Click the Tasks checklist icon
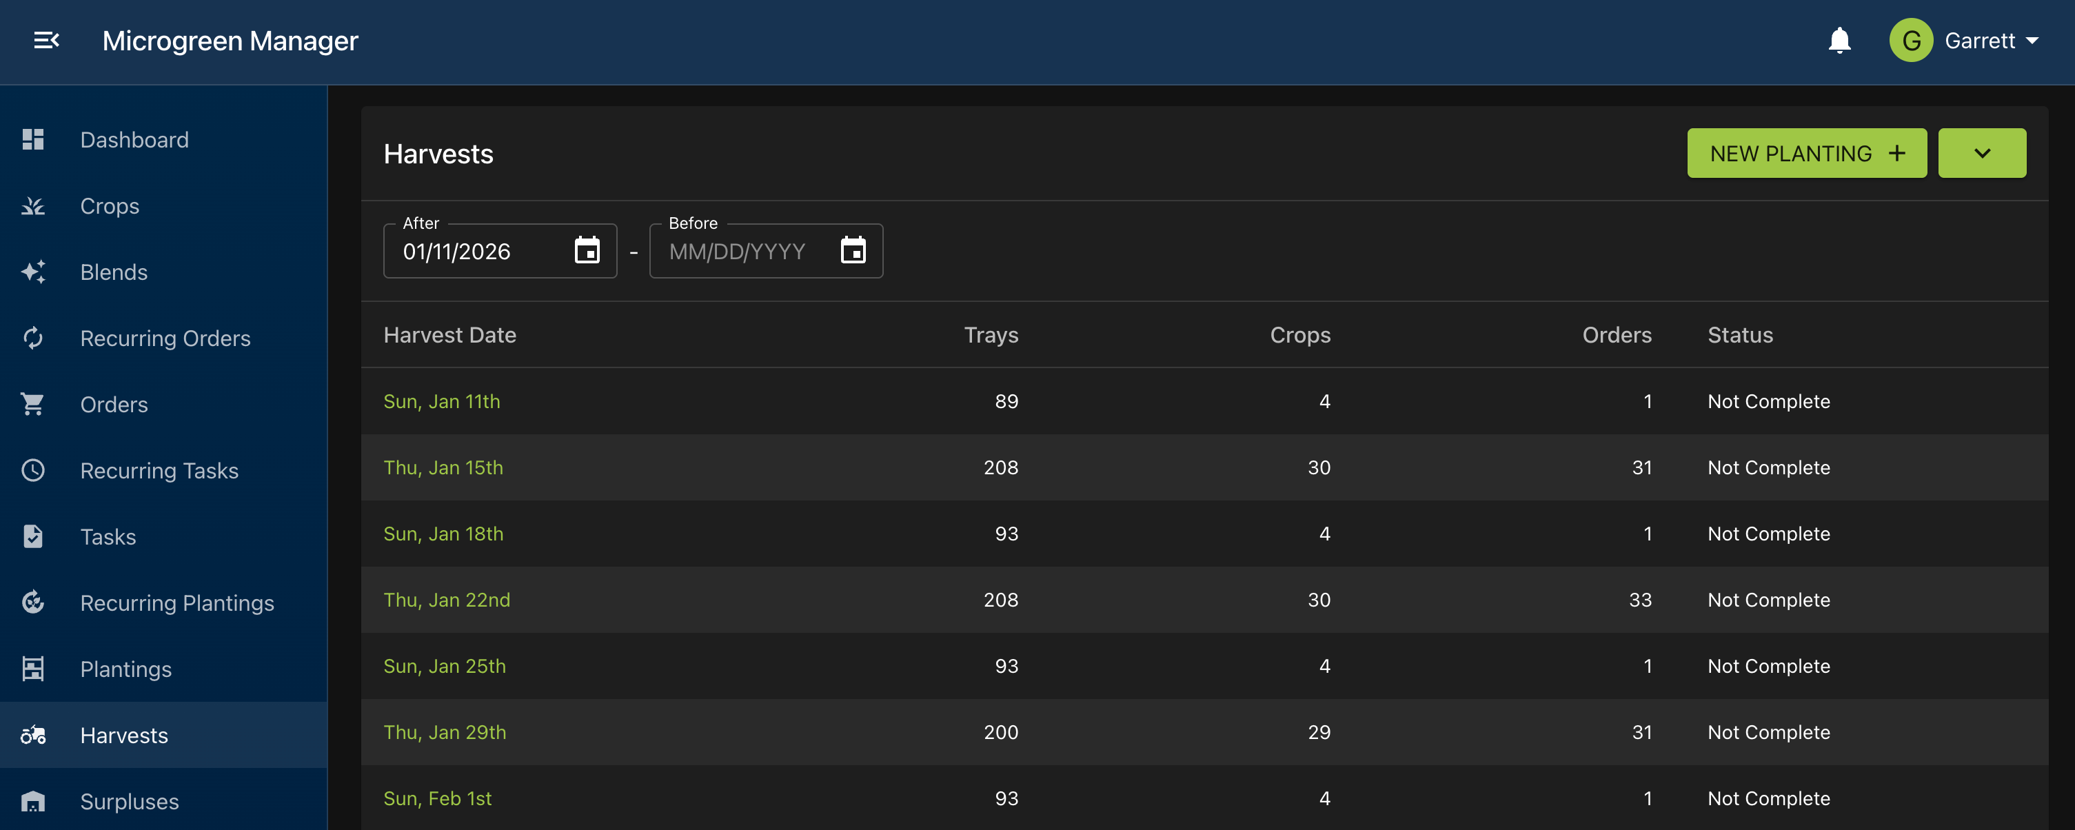Viewport: 2075px width, 830px height. click(x=33, y=537)
